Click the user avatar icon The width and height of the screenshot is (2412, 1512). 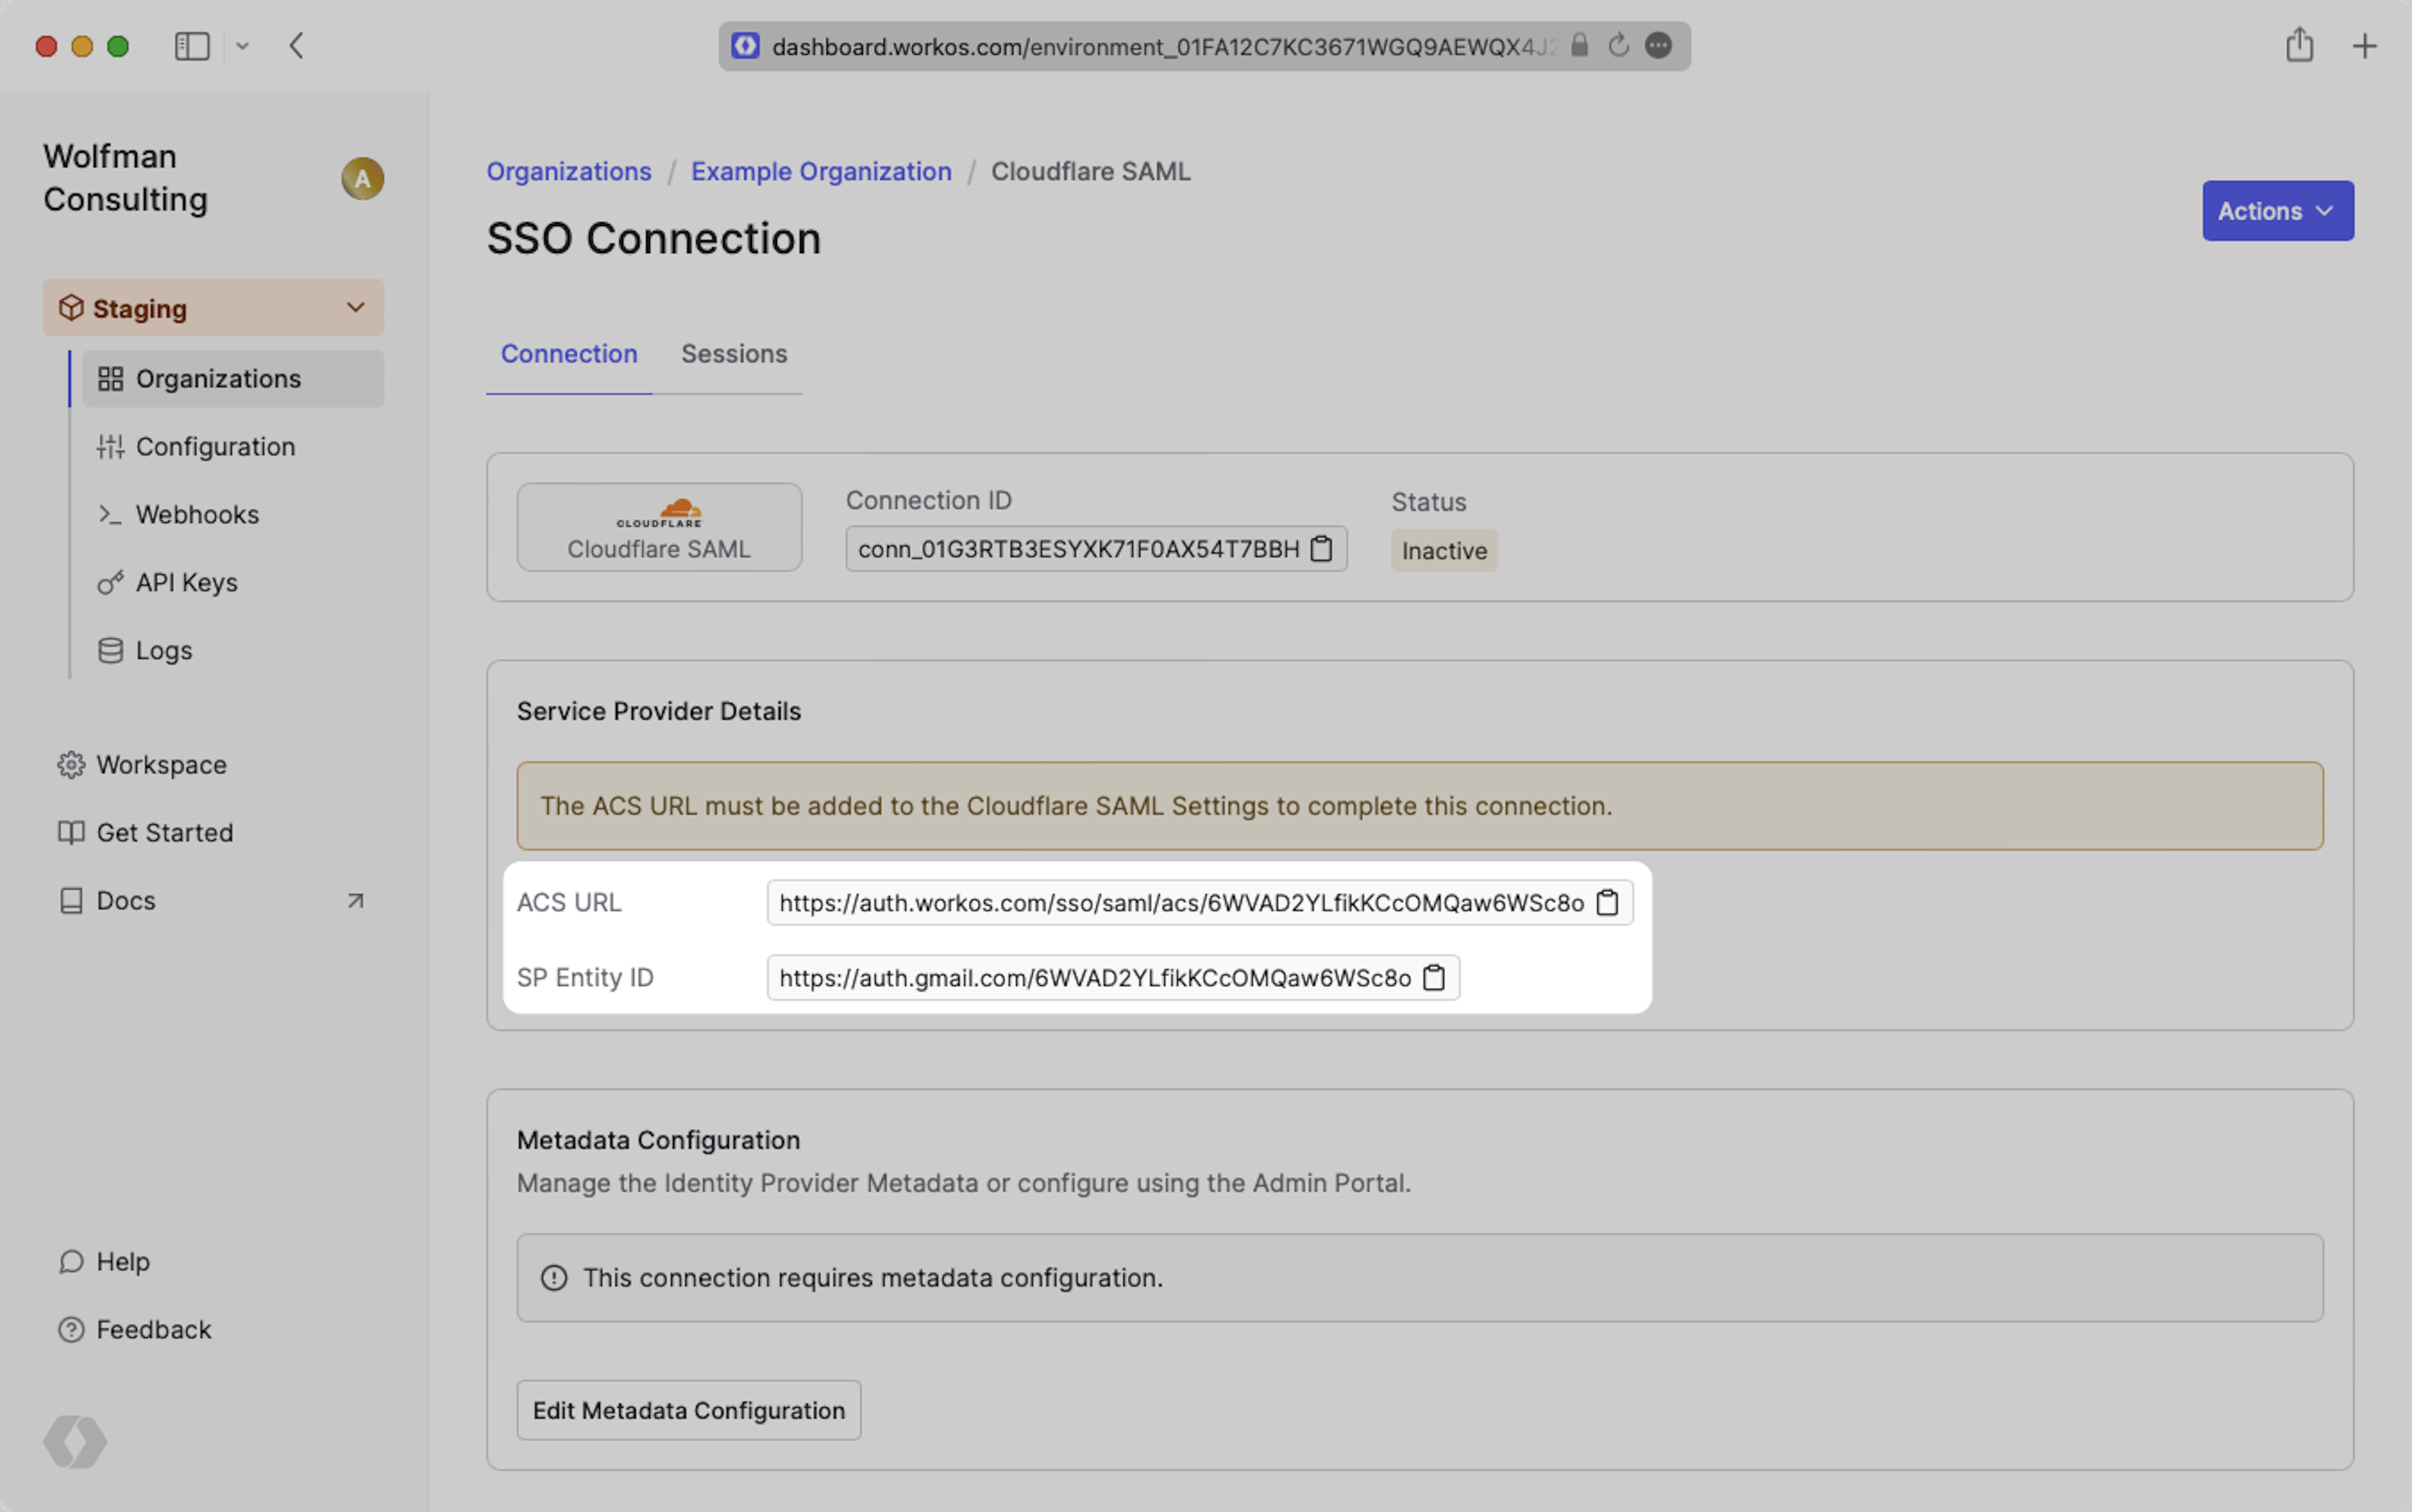click(x=362, y=179)
